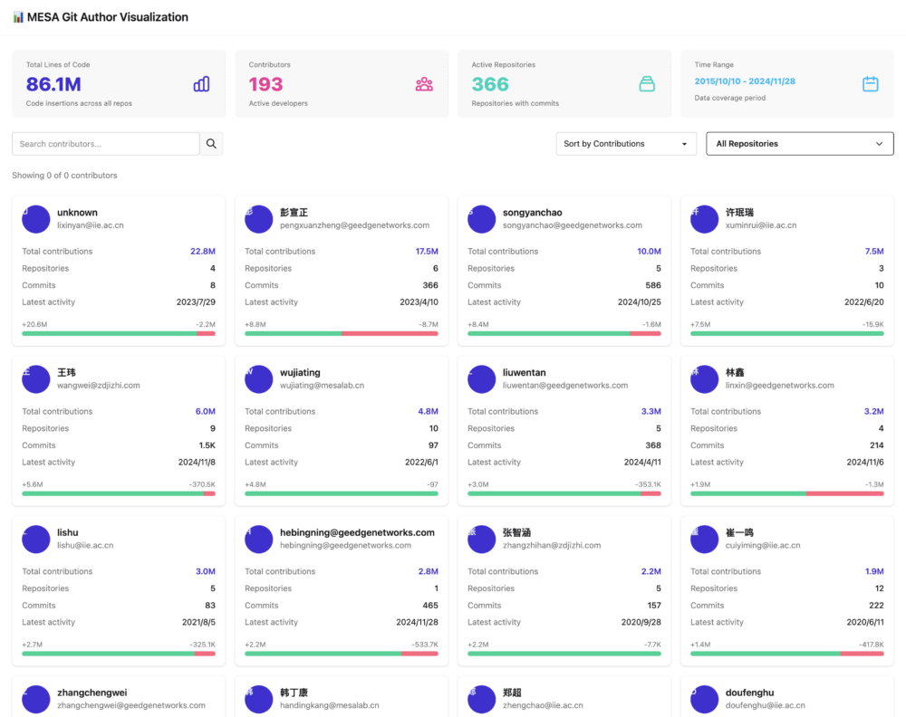Click the MESA Git Author Visualization title
906x717 pixels.
tap(108, 17)
